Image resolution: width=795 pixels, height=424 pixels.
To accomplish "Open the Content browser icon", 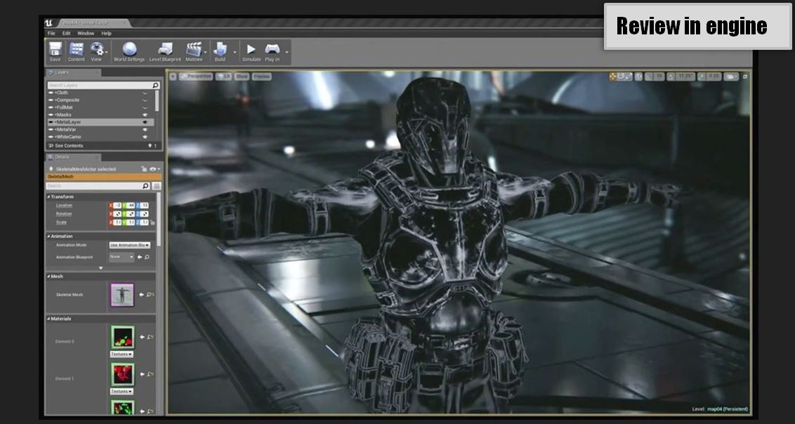I will [77, 49].
